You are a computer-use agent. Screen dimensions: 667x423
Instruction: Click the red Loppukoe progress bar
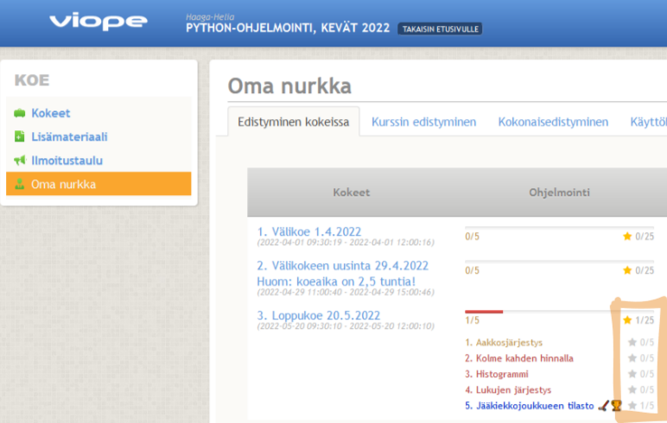tap(484, 312)
